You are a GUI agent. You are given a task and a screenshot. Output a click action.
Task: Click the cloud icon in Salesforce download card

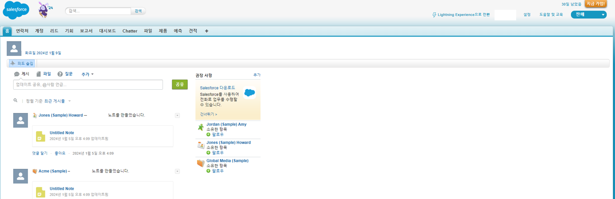[250, 93]
